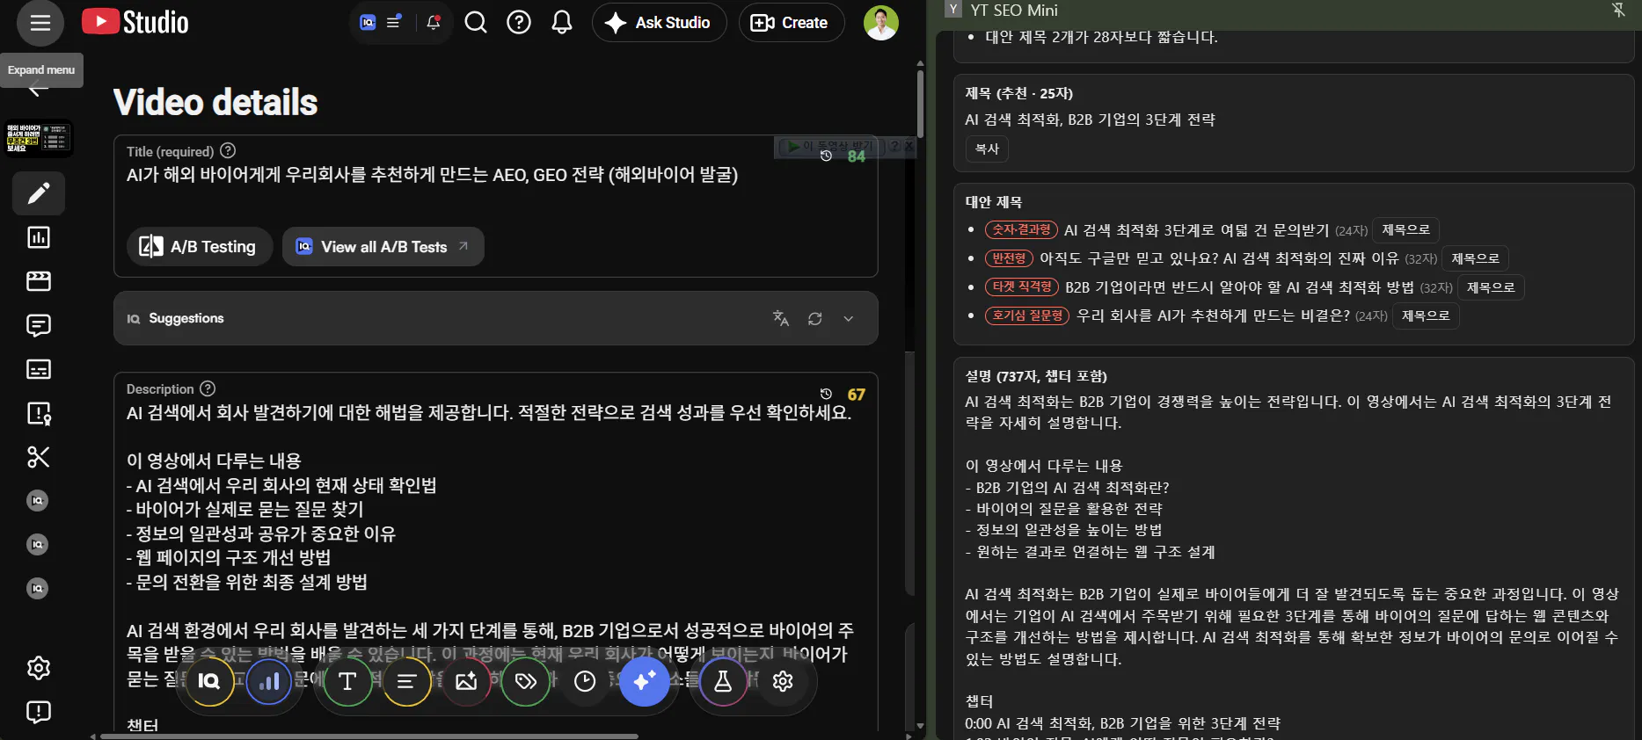Click the video thumbnail in left sidebar
Viewport: 1642px width, 740px height.
coord(39,138)
